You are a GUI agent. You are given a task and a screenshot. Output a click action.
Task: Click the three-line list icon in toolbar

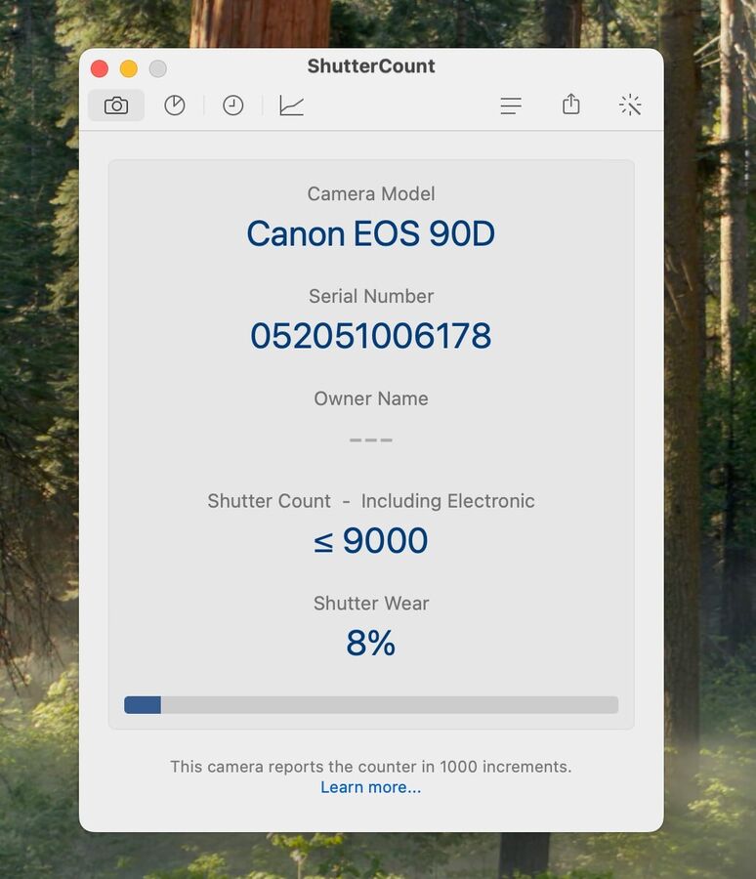511,105
